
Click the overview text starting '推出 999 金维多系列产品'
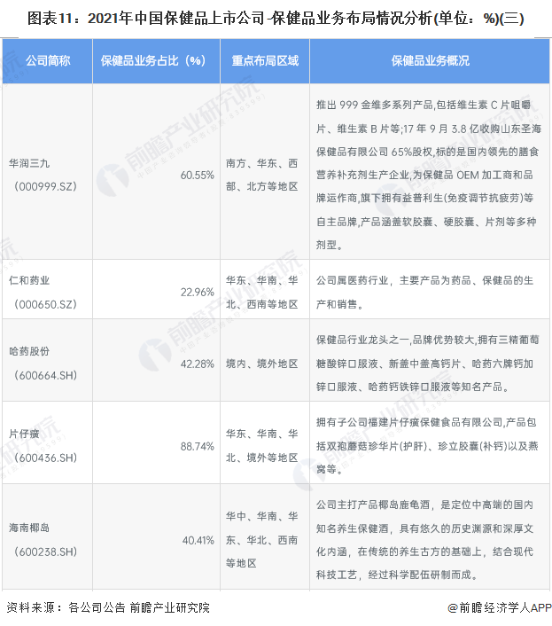[x=428, y=175]
